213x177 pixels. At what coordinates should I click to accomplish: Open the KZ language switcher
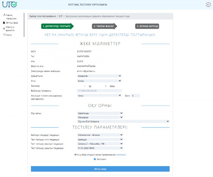208,4
